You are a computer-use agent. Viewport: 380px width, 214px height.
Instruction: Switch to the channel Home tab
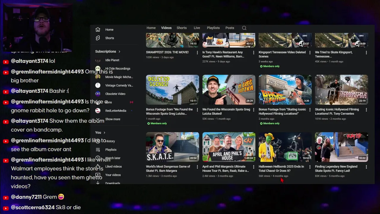click(151, 28)
